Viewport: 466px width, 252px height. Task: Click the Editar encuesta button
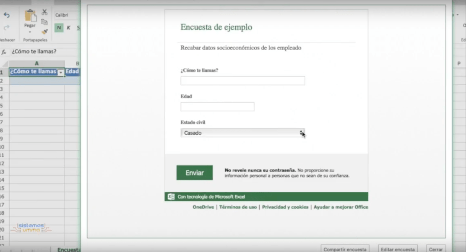397,249
